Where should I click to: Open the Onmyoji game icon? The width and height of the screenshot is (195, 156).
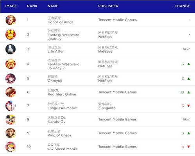tap(11, 79)
